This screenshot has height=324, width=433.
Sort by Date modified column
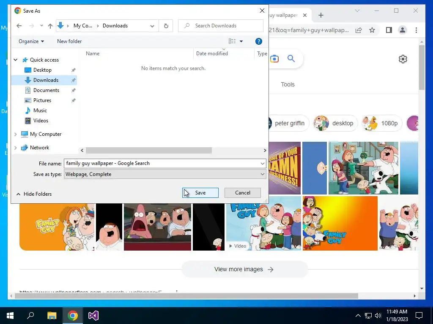pyautogui.click(x=212, y=54)
